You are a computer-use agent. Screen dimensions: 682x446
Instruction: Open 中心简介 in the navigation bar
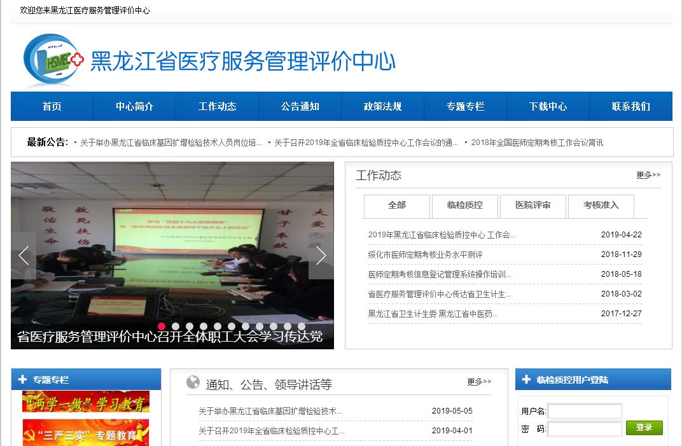134,106
